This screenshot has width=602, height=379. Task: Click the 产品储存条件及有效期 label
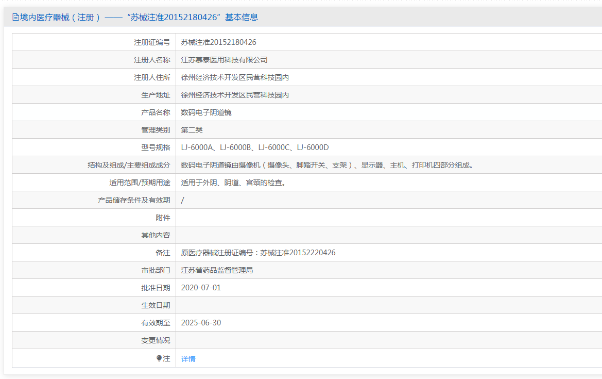pos(134,200)
